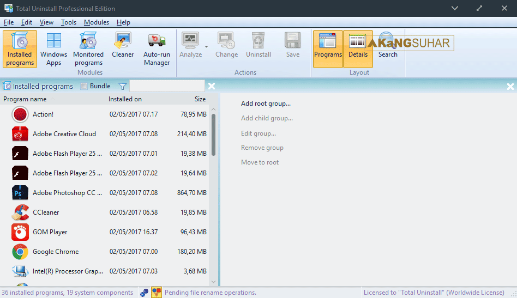Screen dimensions: 517x298
Task: Choose Add root group...
Action: pos(266,104)
